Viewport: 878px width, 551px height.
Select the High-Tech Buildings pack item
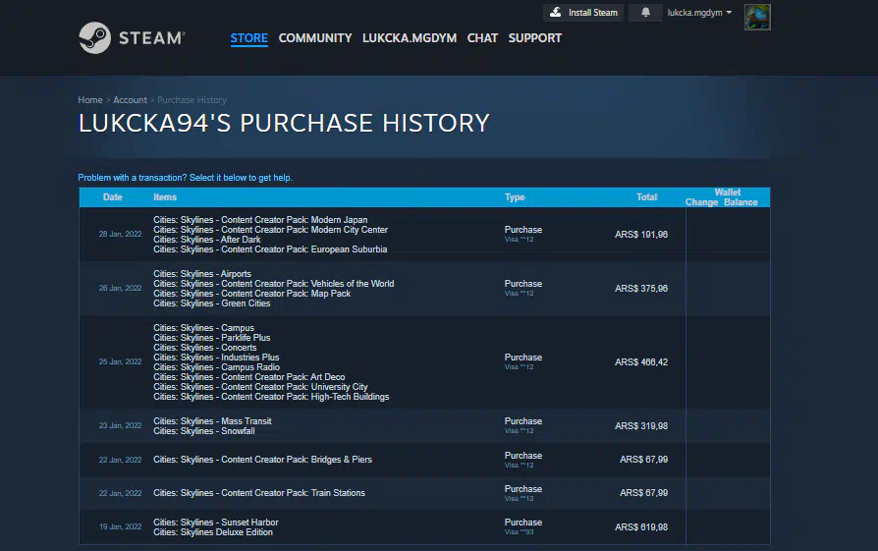(x=271, y=397)
